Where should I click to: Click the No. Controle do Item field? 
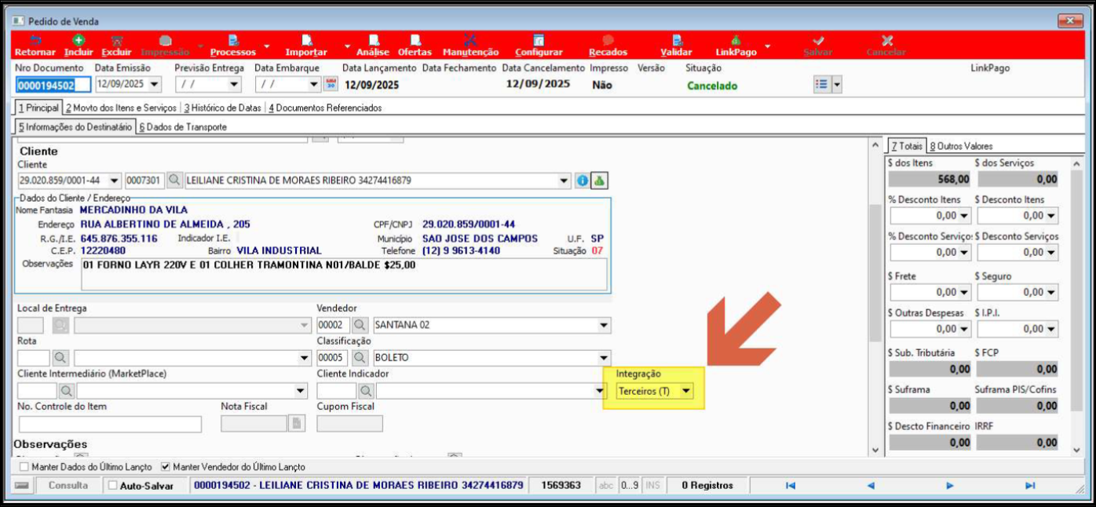coord(109,424)
